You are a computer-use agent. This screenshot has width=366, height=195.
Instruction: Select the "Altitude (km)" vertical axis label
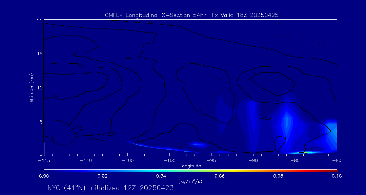click(x=32, y=87)
